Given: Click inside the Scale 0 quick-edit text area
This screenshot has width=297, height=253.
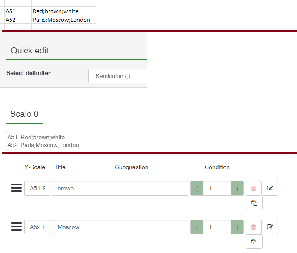Looking at the screenshot, I should point(77,141).
